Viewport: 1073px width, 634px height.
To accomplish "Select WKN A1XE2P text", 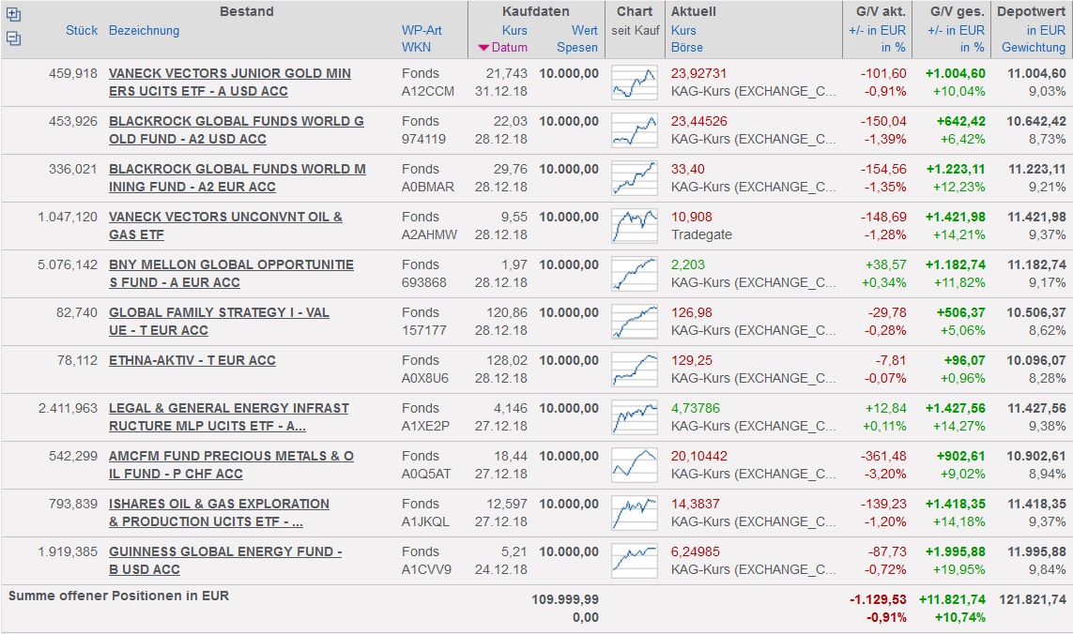I will [425, 426].
